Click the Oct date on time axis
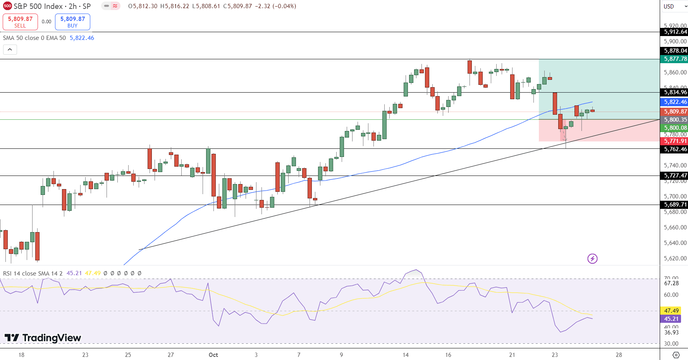The image size is (688, 360). (213, 355)
